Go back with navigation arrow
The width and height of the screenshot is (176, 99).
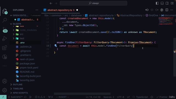pos(51,3)
